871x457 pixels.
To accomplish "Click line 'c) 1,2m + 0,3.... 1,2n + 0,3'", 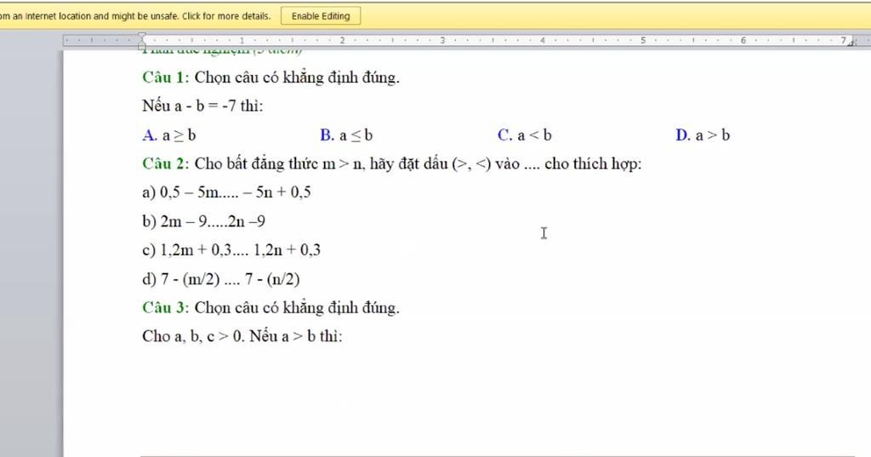I will pyautogui.click(x=231, y=250).
